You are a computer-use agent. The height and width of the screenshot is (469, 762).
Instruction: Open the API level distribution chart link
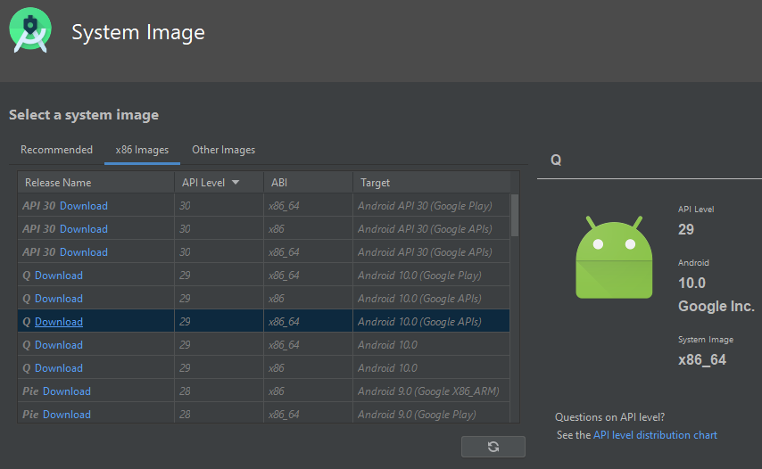655,435
